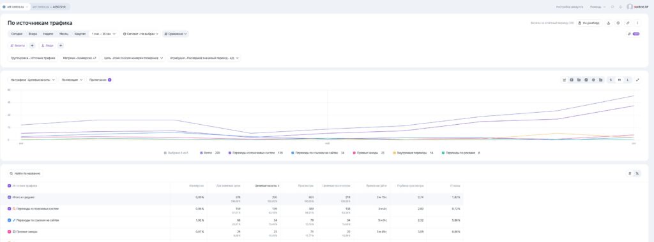Sort by 'Глубина просмотра' column header
The height and width of the screenshot is (242, 654).
click(x=410, y=186)
